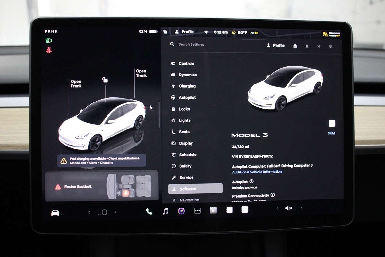385x257 pixels.
Task: Open the Safety settings menu item
Action: click(185, 166)
